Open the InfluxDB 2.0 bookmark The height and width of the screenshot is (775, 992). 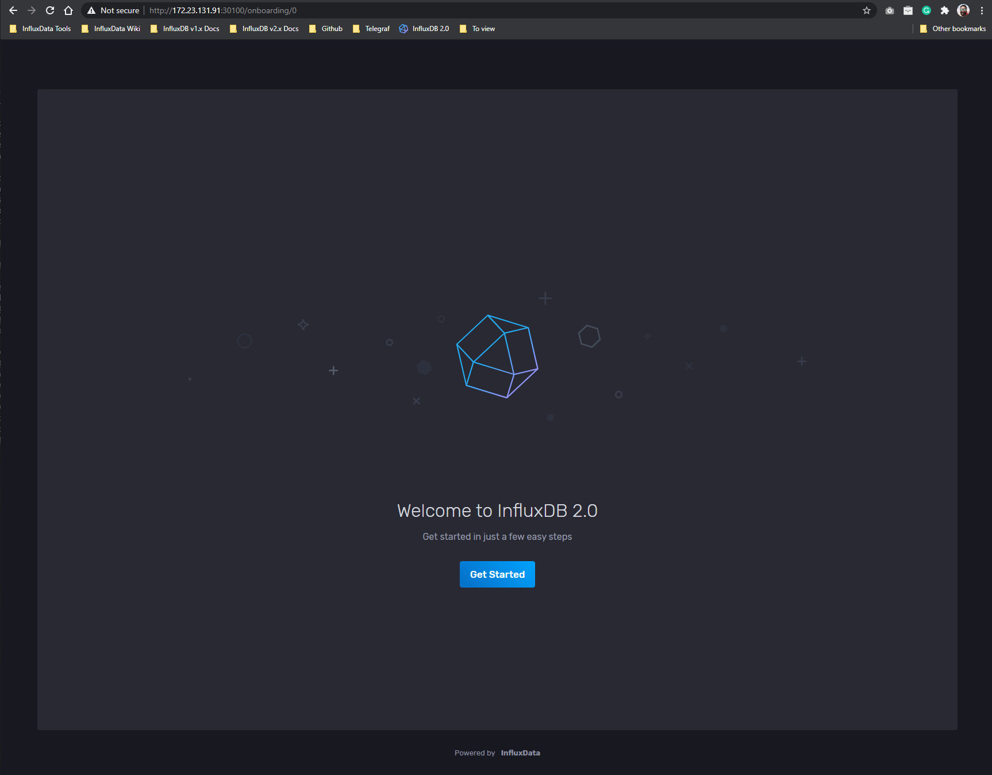click(424, 29)
